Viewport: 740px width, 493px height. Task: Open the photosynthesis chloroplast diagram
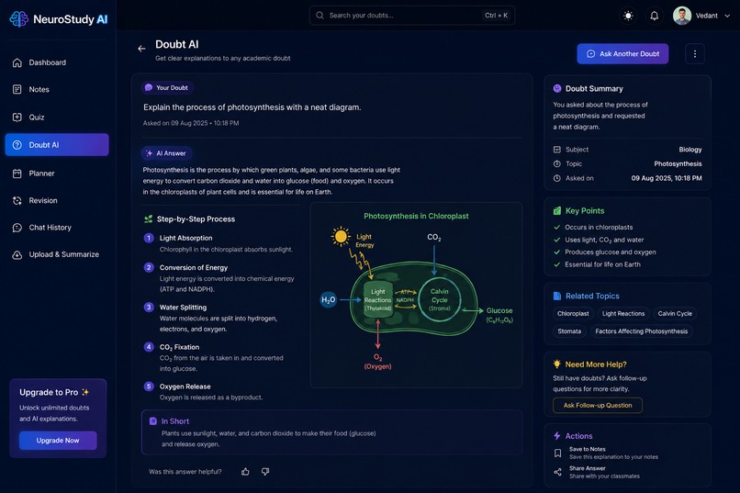[x=416, y=295]
